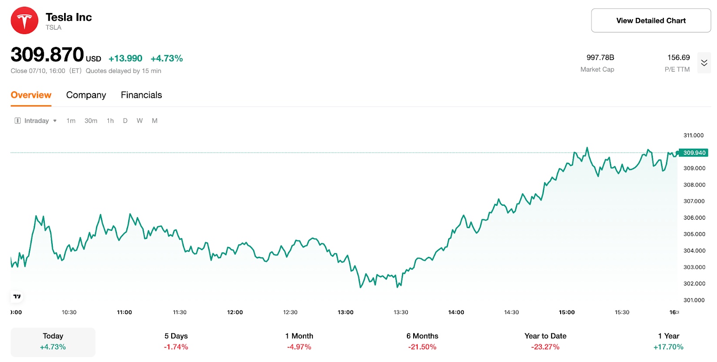The image size is (717, 362).
Task: Select the 1h interval
Action: pyautogui.click(x=110, y=120)
